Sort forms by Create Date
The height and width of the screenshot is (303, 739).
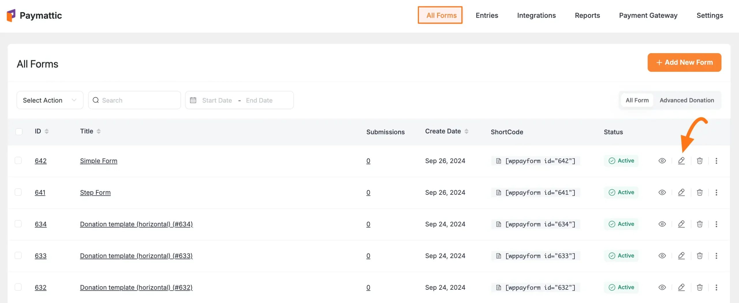tap(466, 131)
